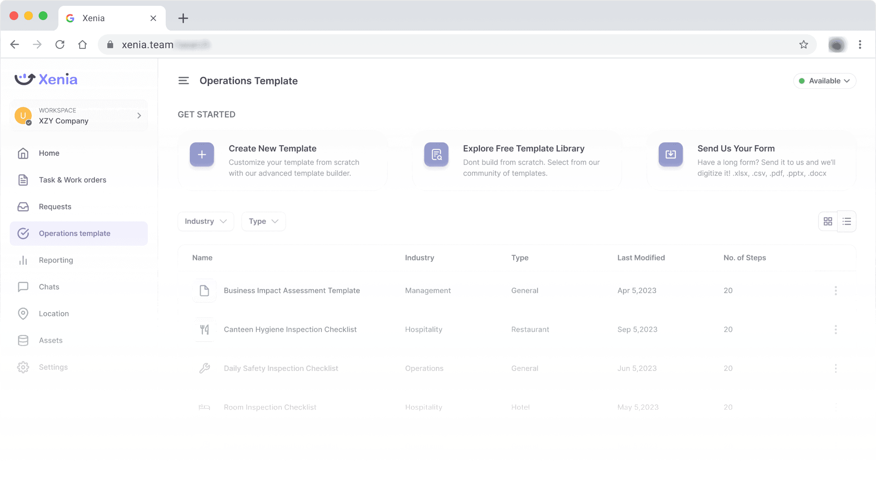
Task: Open the Industry filter dropdown
Action: pyautogui.click(x=205, y=221)
